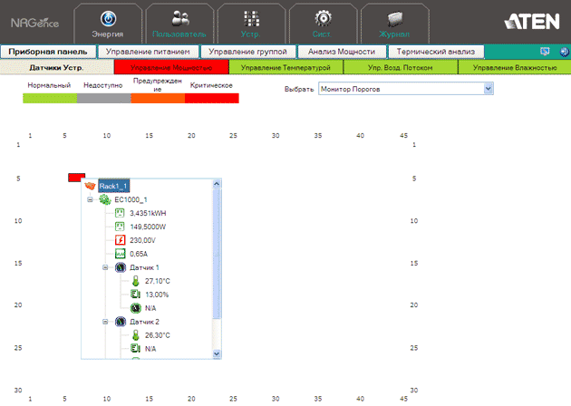Click thermometer icon beside 26,30°C

[x=135, y=335]
